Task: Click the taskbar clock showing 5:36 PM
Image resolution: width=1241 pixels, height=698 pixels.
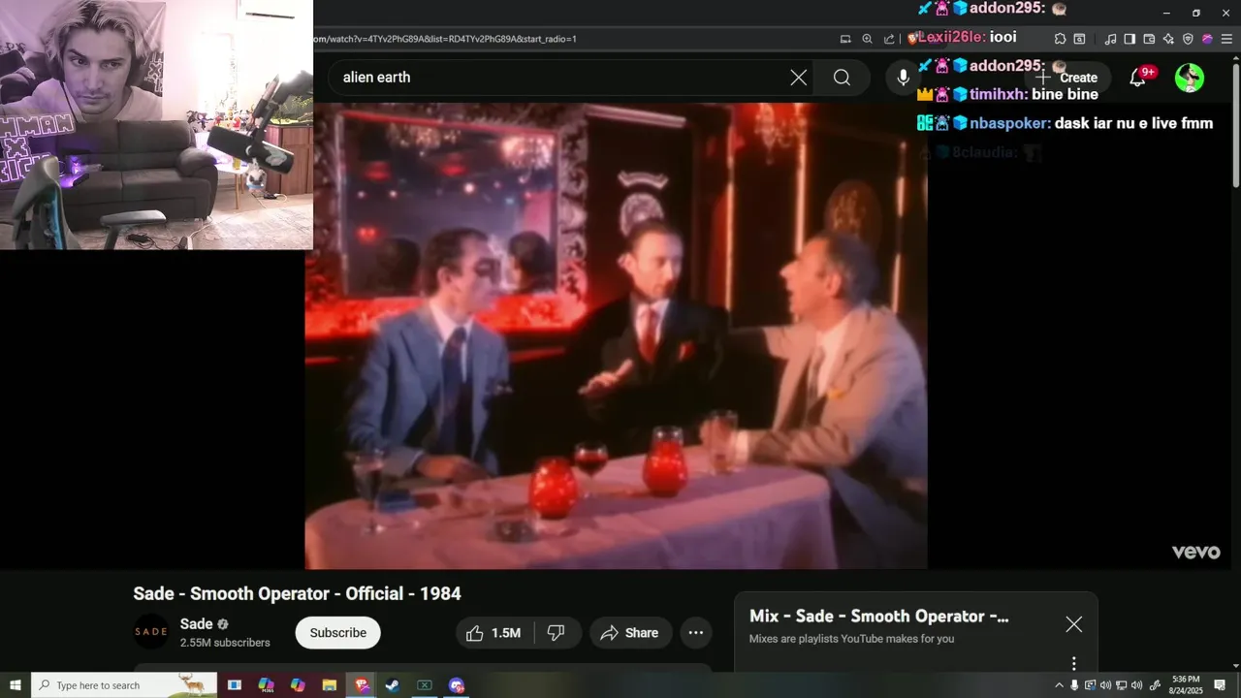Action: 1185,685
